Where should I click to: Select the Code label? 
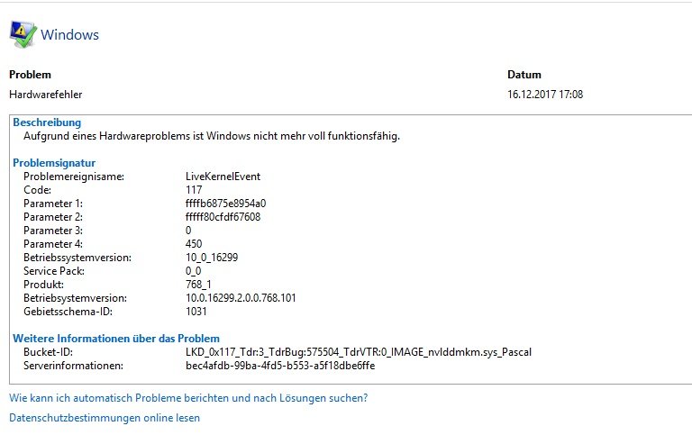[38, 190]
